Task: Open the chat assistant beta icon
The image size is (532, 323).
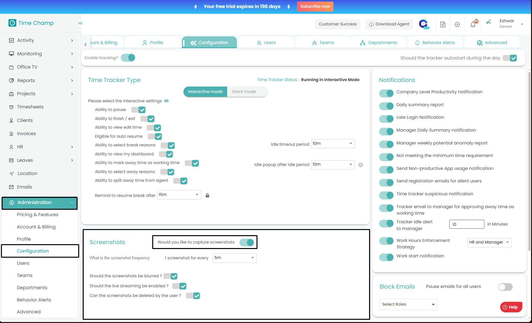Action: pyautogui.click(x=424, y=24)
